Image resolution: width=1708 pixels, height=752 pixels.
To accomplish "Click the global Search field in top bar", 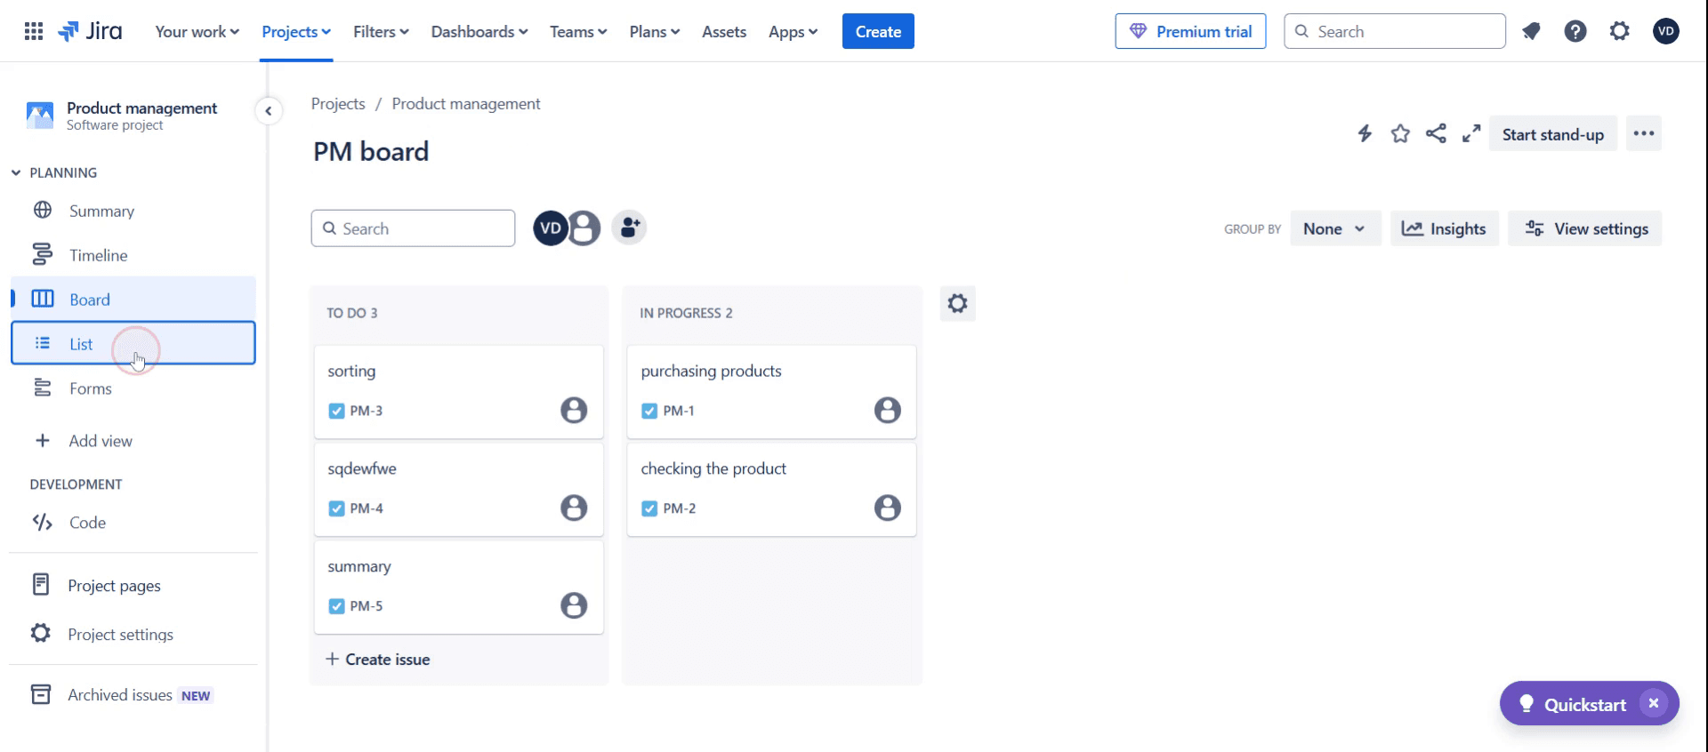I will coord(1395,32).
